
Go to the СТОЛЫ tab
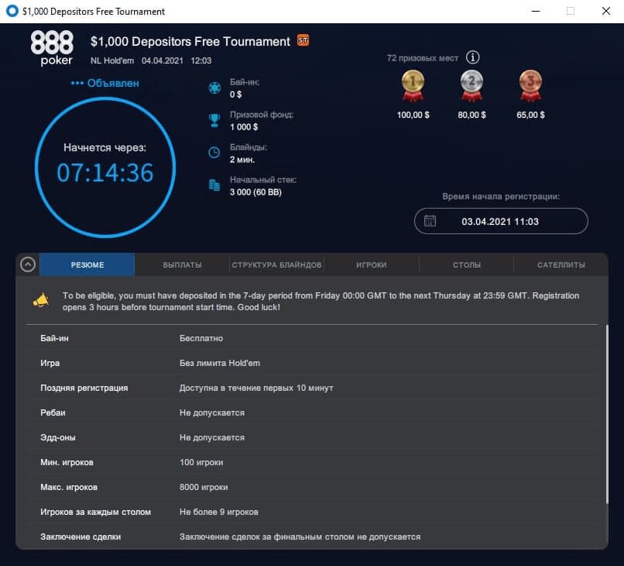tap(466, 264)
